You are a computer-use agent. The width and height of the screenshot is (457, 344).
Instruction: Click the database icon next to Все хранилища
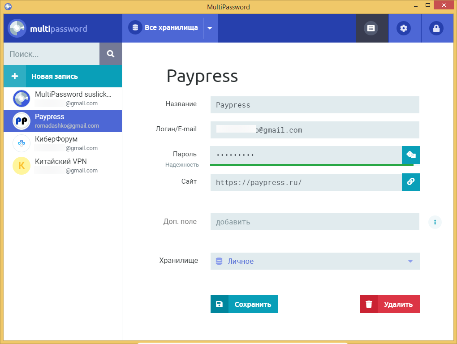135,28
